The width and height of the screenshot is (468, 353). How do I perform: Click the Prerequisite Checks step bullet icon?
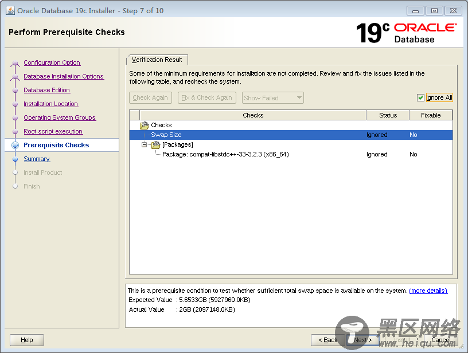(15, 145)
